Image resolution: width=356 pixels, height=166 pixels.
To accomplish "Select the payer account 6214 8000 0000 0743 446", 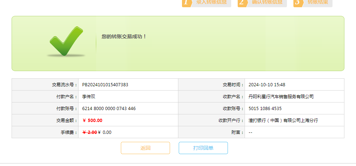I will click(109, 109).
